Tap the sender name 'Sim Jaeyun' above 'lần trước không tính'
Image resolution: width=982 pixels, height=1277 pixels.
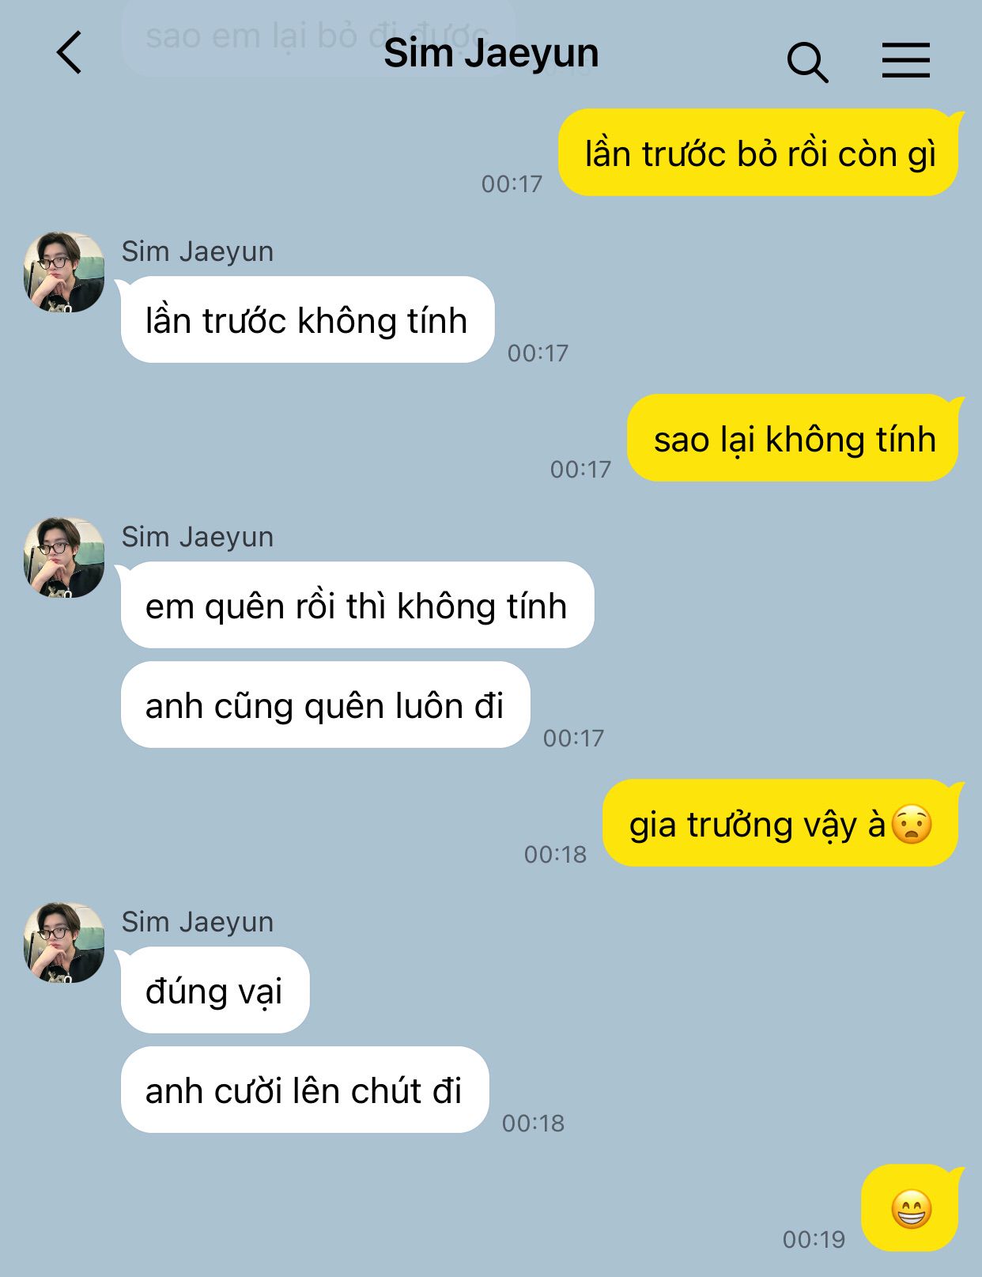[x=198, y=251]
